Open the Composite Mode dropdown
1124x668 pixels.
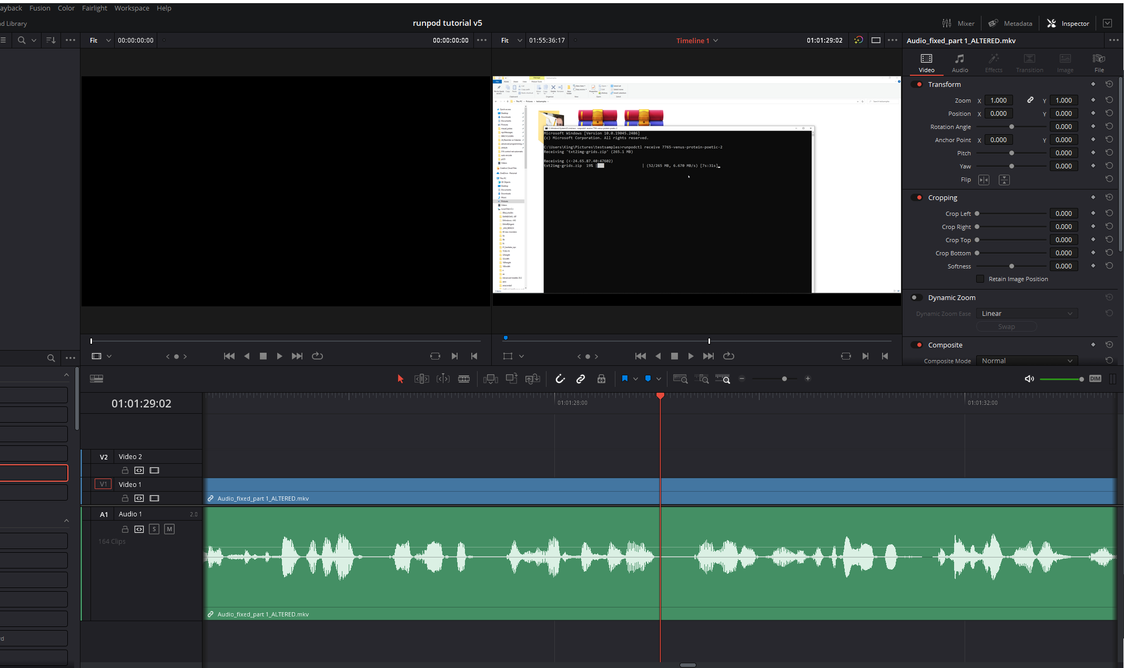pos(1026,361)
